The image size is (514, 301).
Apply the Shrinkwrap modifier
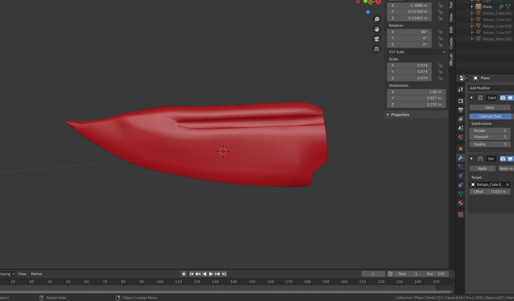(x=482, y=169)
